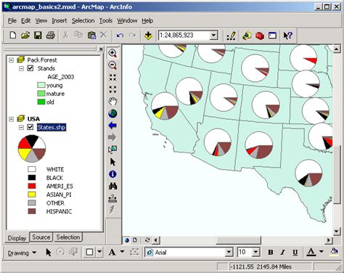Click the map's horizontal scrollbar thumb
This screenshot has width=344, height=273.
tap(238, 240)
